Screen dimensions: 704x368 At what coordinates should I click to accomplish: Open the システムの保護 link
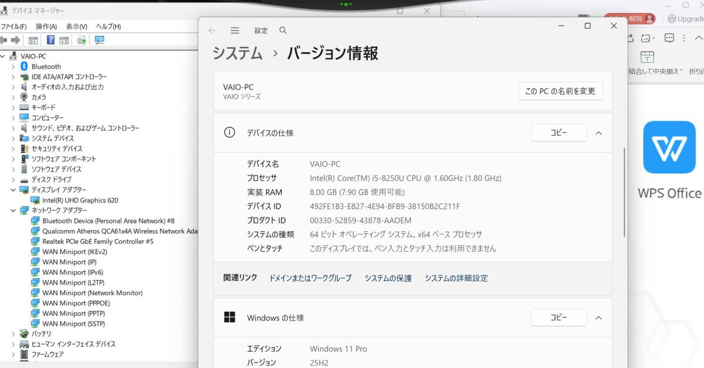[x=388, y=278]
